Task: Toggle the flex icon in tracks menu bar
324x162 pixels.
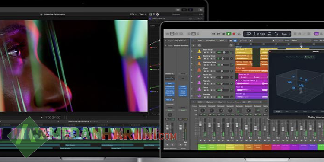Action: 245,41
